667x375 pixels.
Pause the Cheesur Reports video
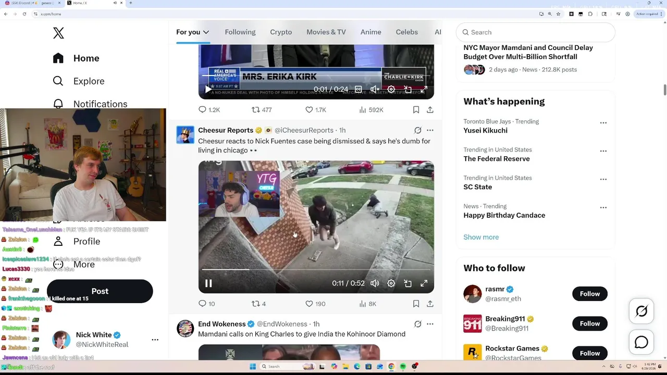(208, 283)
